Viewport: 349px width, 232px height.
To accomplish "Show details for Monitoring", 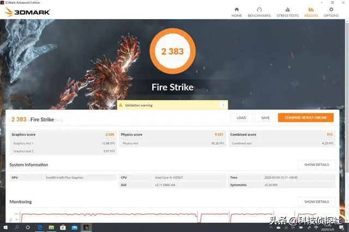I will (x=316, y=202).
